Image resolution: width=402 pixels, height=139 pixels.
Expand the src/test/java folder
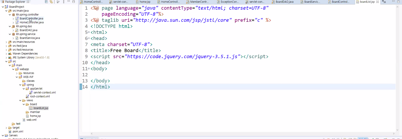pyautogui.click(x=7, y=46)
